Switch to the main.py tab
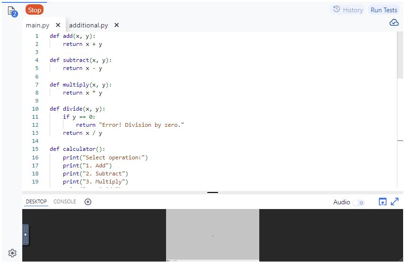The width and height of the screenshot is (405, 262). (37, 25)
